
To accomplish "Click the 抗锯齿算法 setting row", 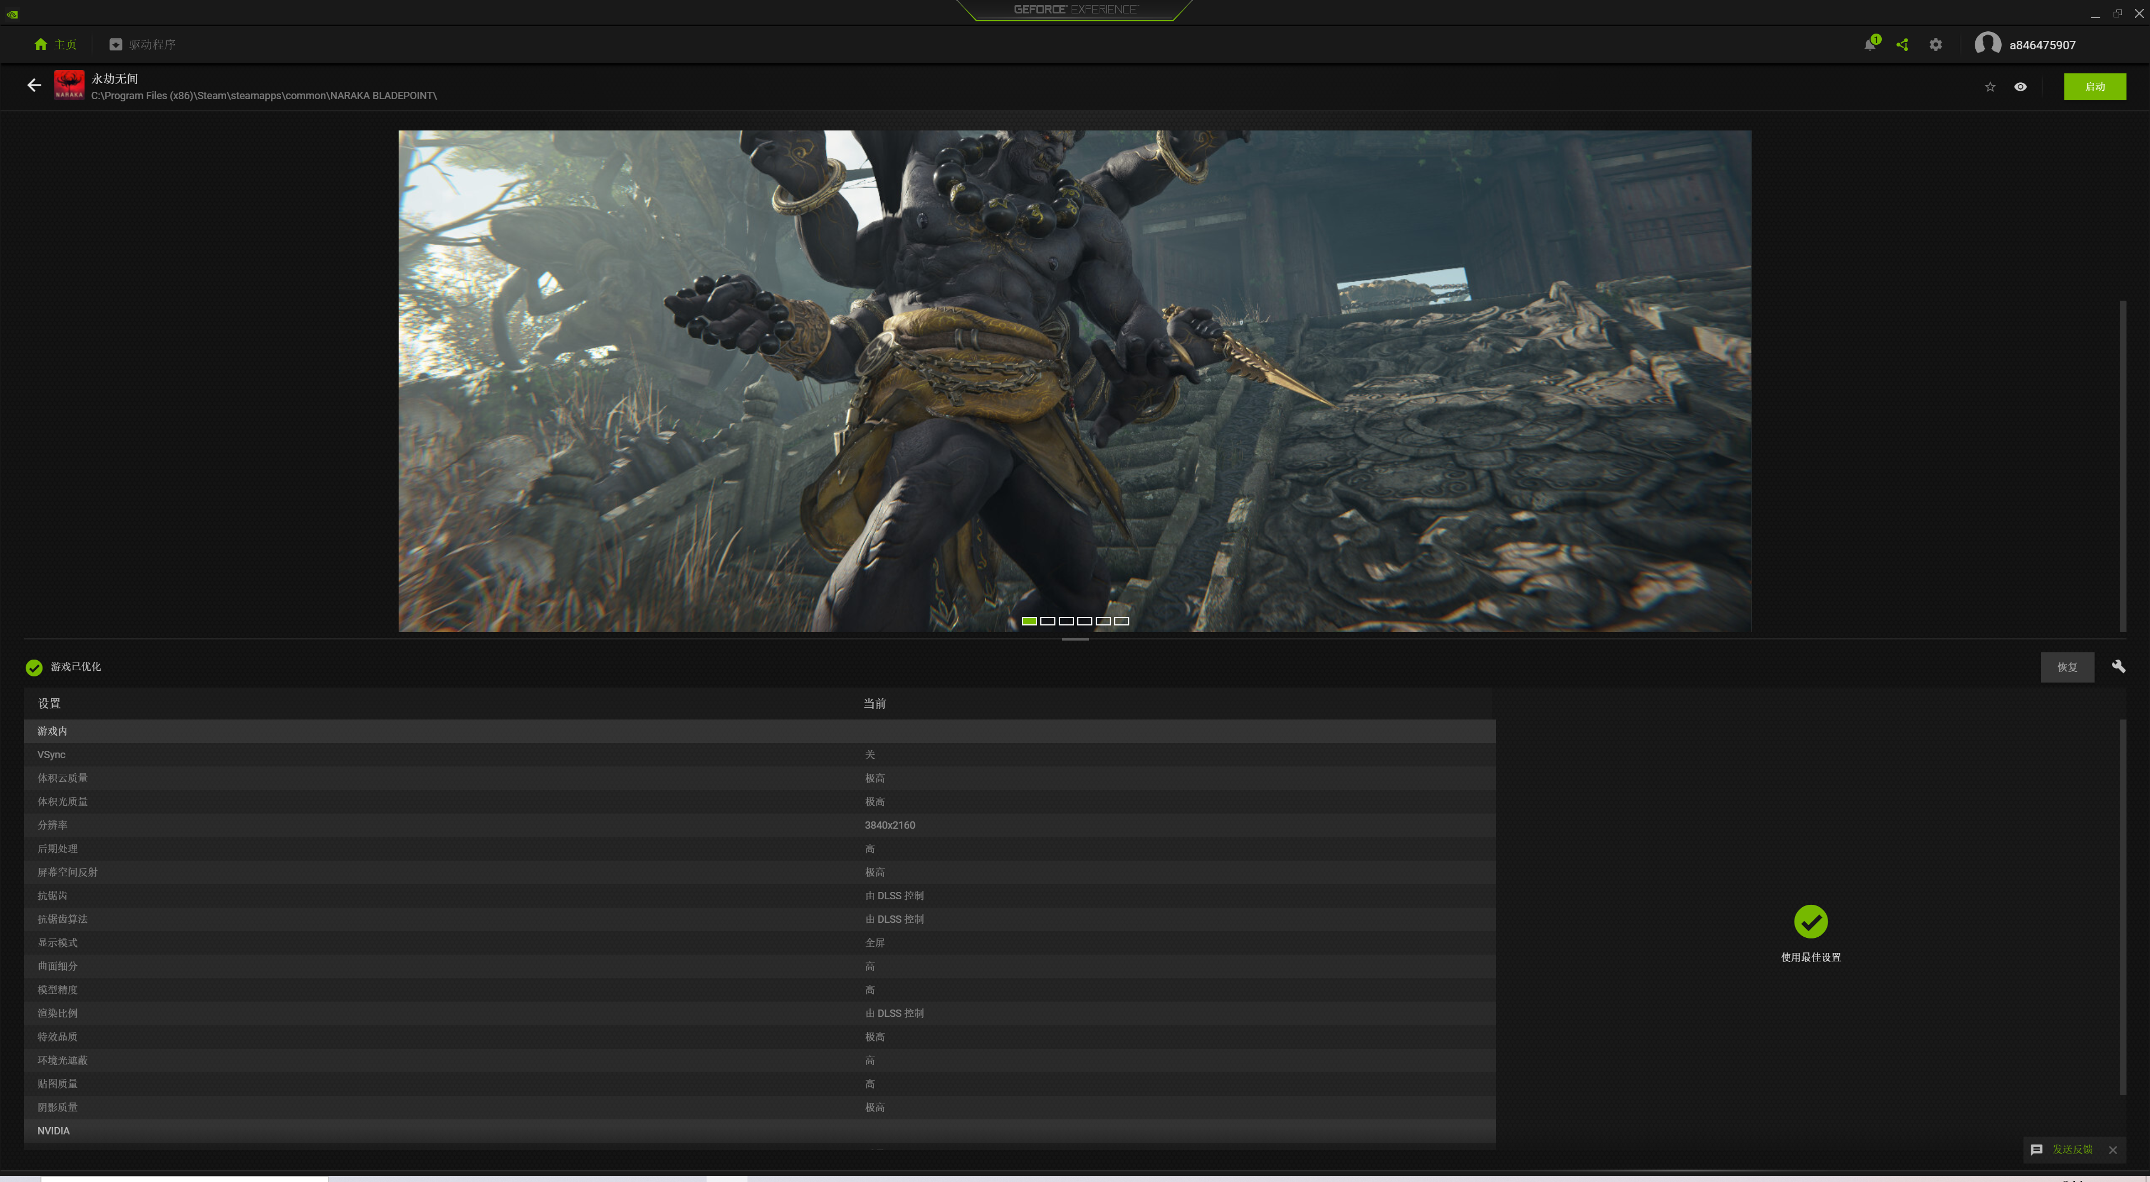I will point(760,919).
